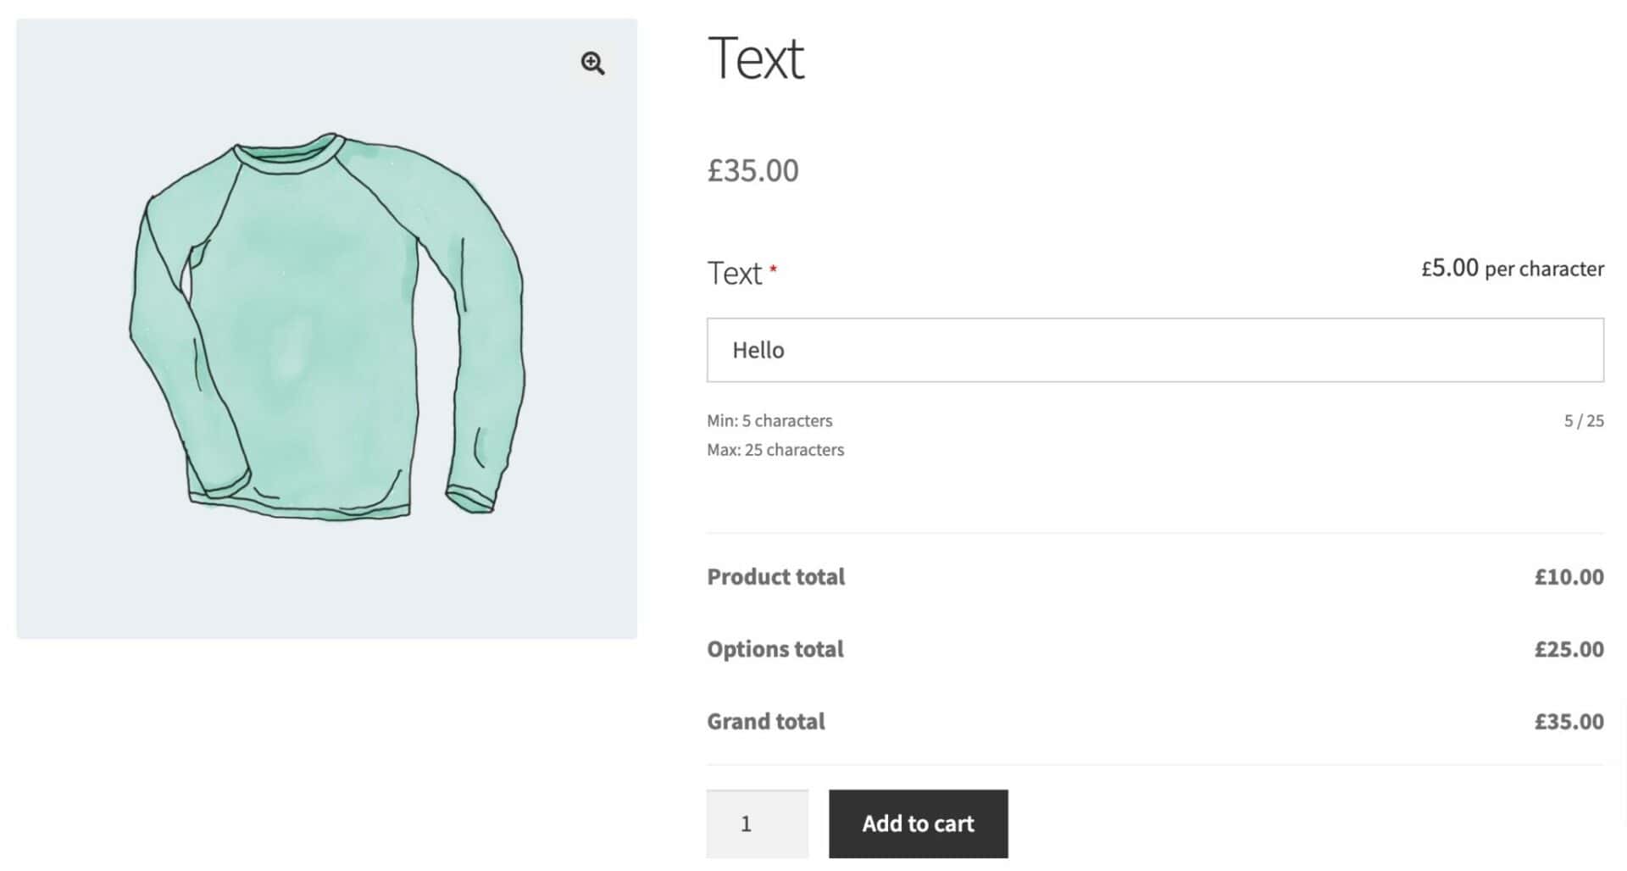Click the £25.00 options total amount
The image size is (1627, 871).
(x=1569, y=649)
